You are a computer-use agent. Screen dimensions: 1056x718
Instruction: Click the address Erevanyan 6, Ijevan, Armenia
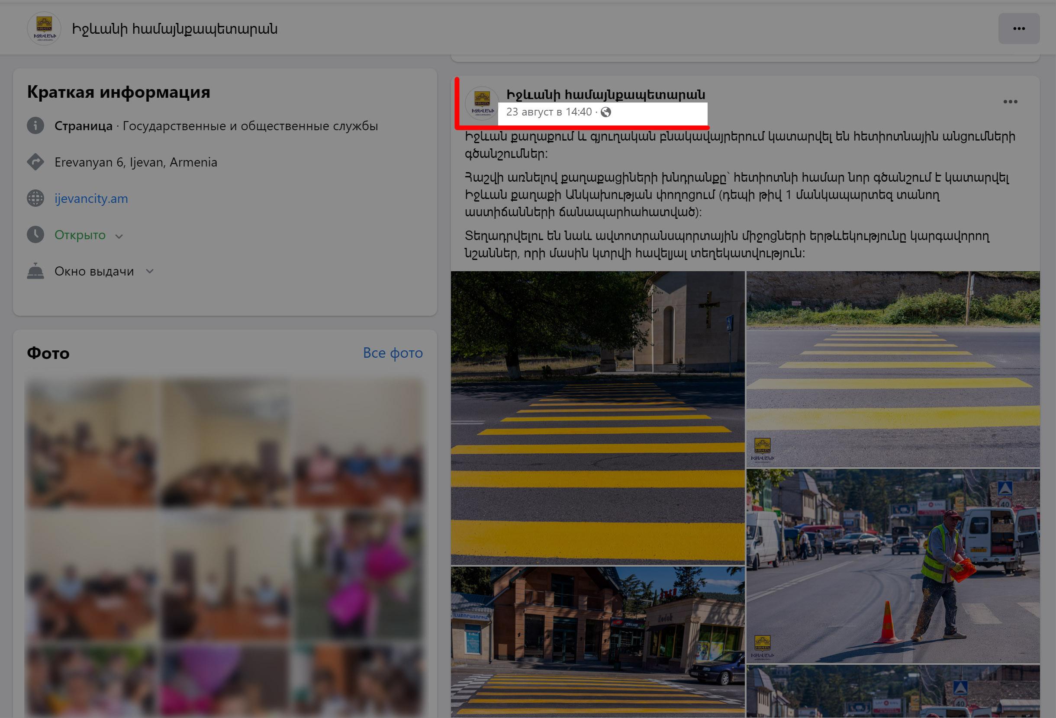point(136,162)
